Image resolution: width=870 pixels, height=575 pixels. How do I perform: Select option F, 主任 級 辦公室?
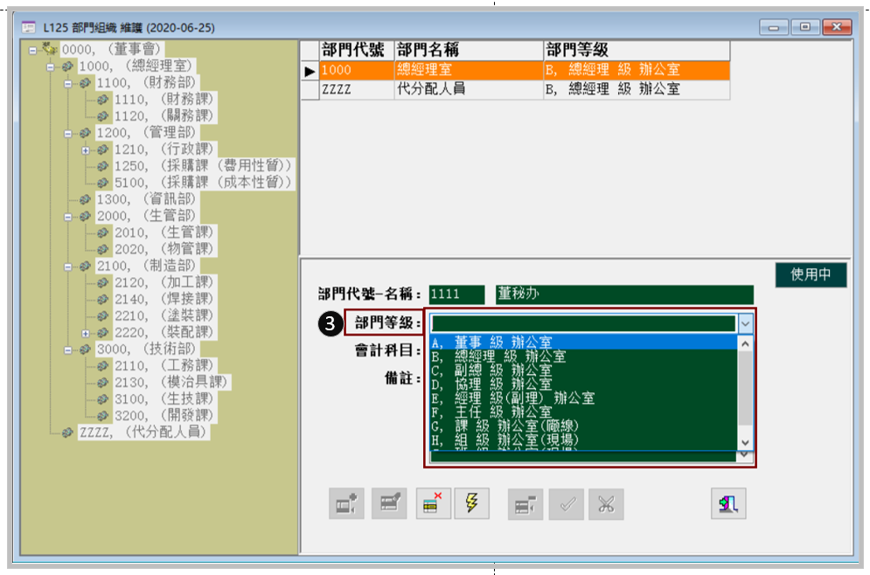(x=584, y=412)
